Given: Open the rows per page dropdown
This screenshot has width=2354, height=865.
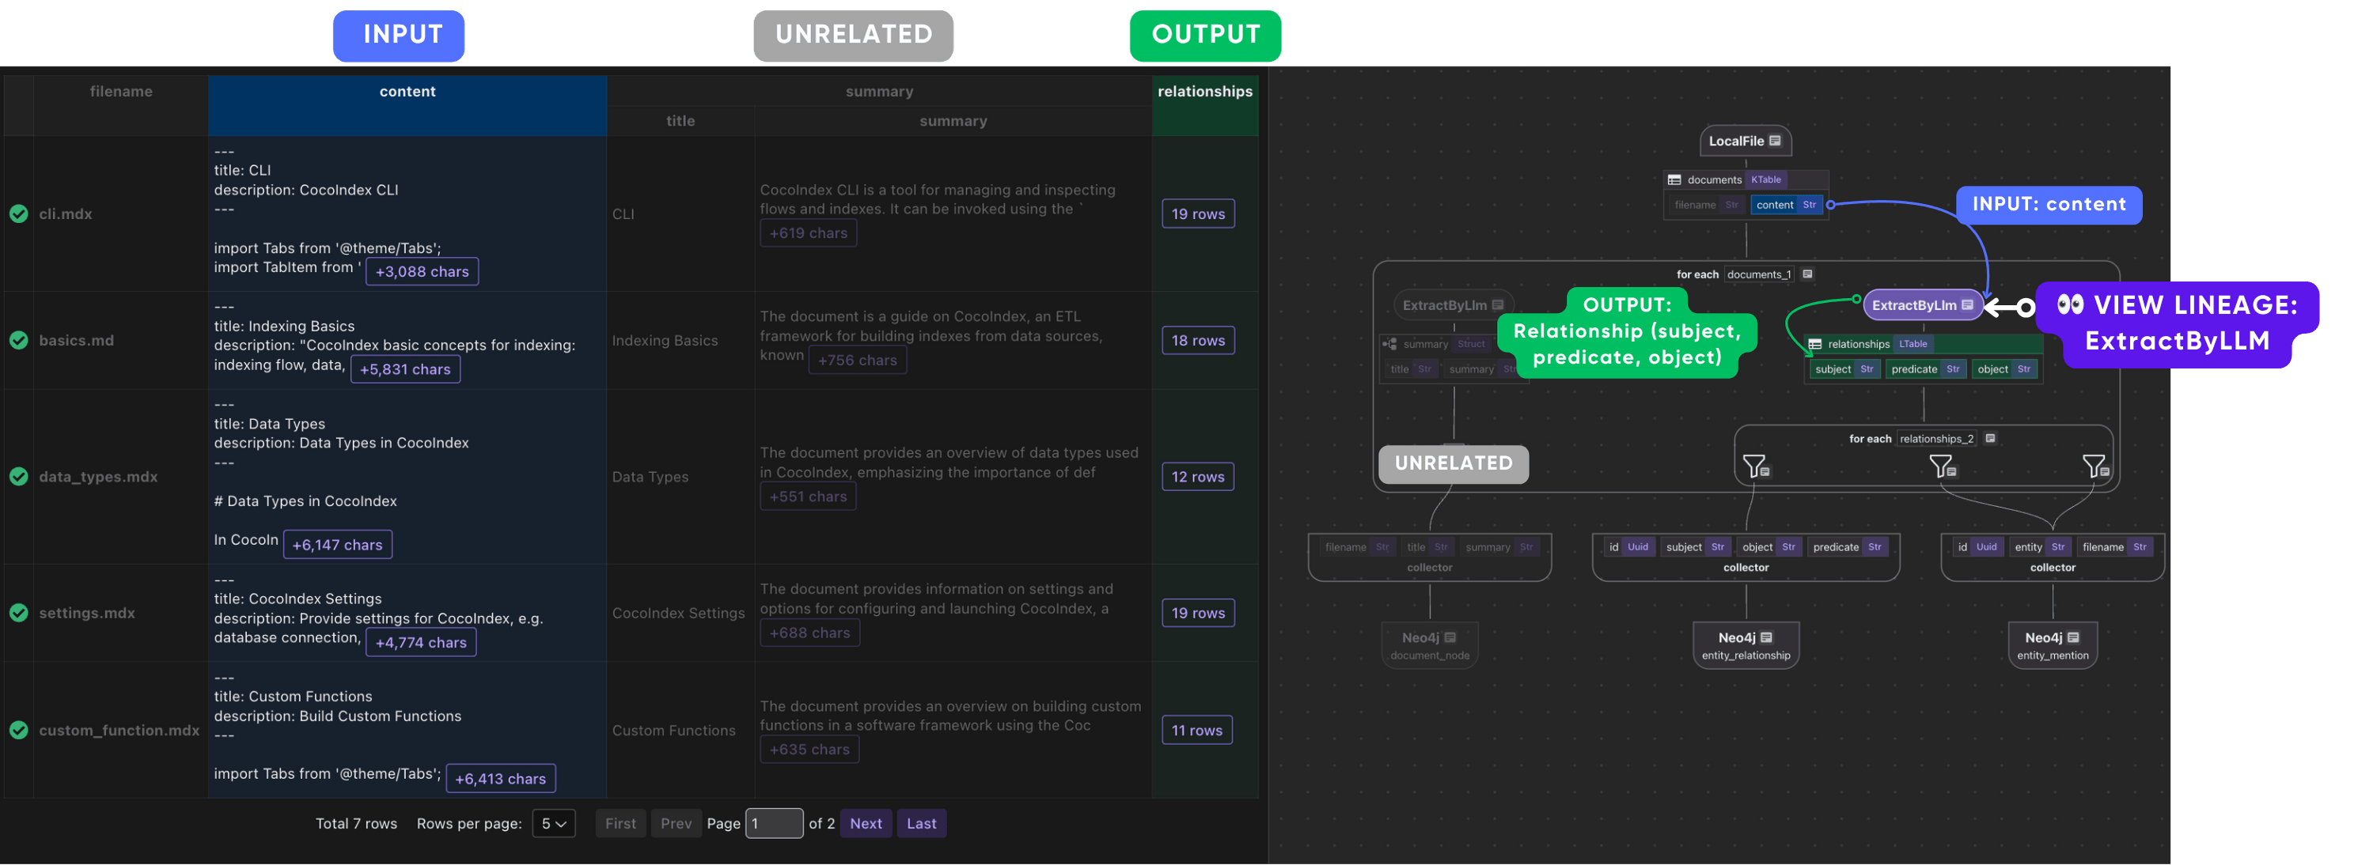Looking at the screenshot, I should coord(554,823).
